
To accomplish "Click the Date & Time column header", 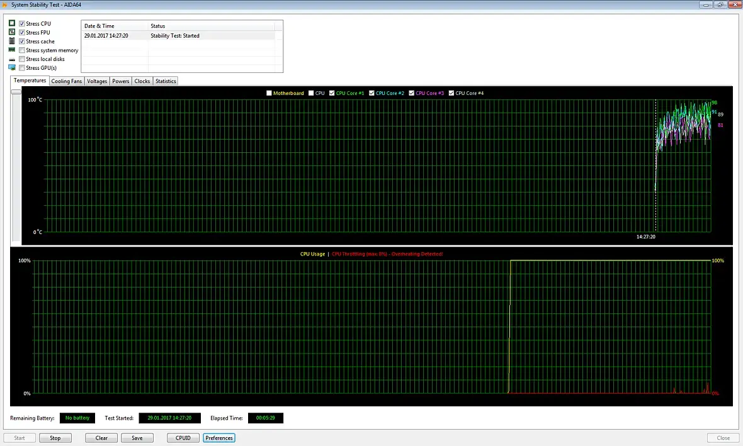I will pyautogui.click(x=114, y=26).
